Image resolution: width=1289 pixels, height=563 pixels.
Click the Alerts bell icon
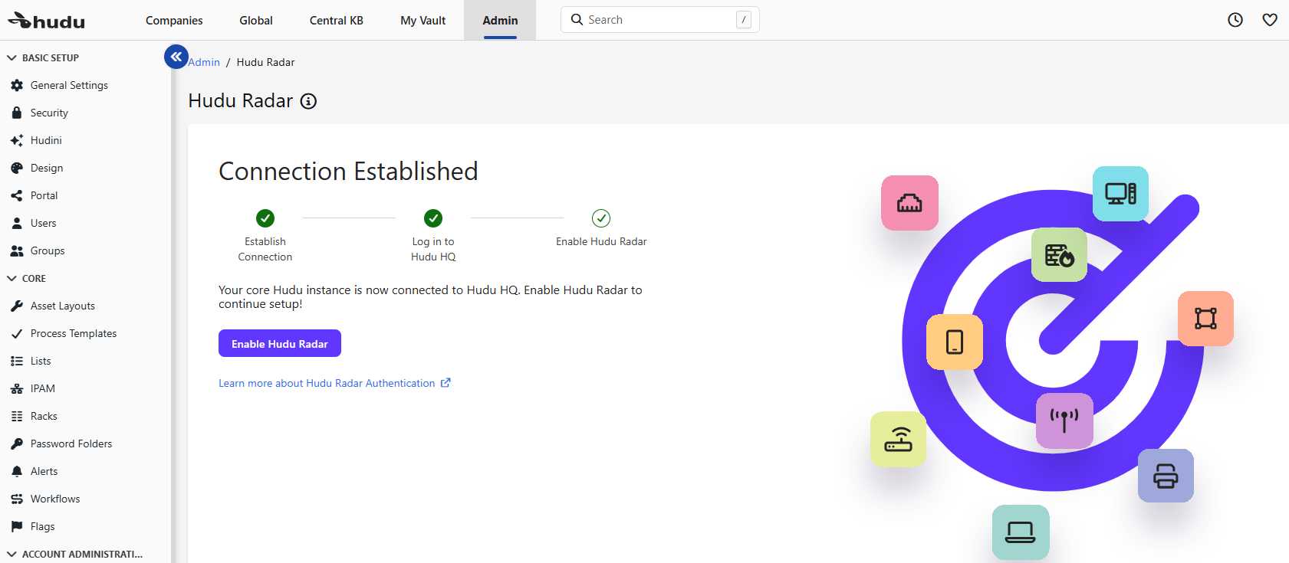pos(17,471)
